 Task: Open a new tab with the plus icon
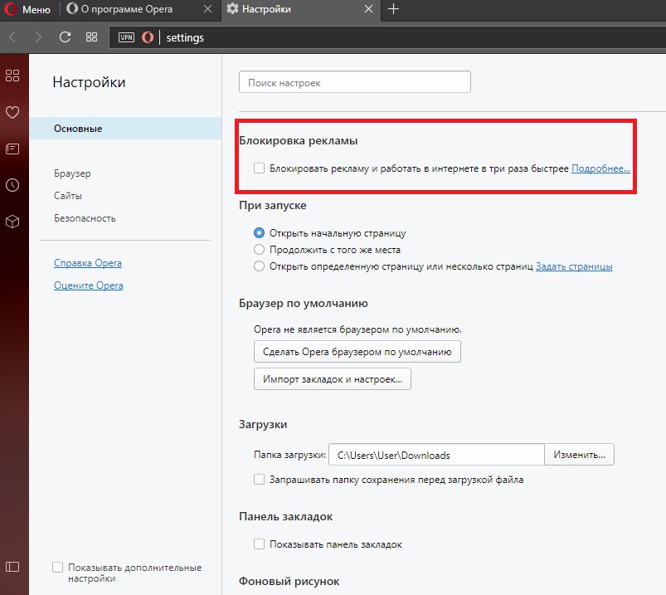(x=394, y=9)
